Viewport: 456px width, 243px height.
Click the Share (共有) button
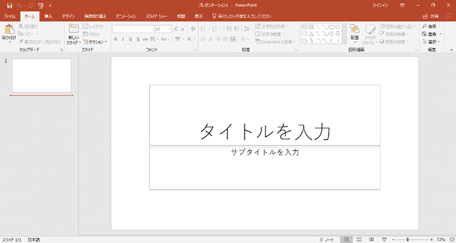pyautogui.click(x=431, y=17)
